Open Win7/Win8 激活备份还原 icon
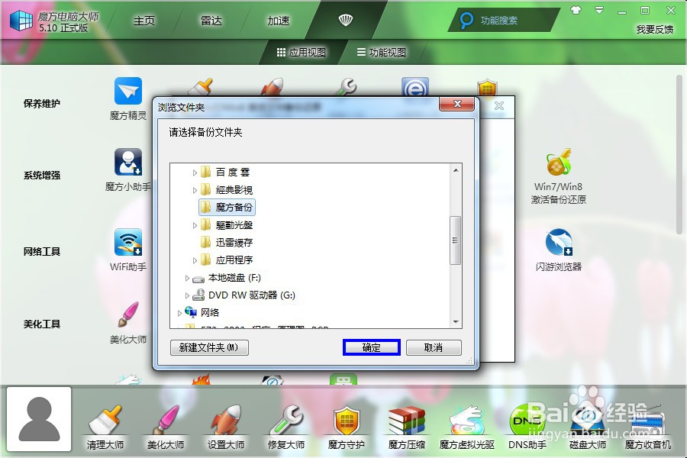 [x=558, y=162]
